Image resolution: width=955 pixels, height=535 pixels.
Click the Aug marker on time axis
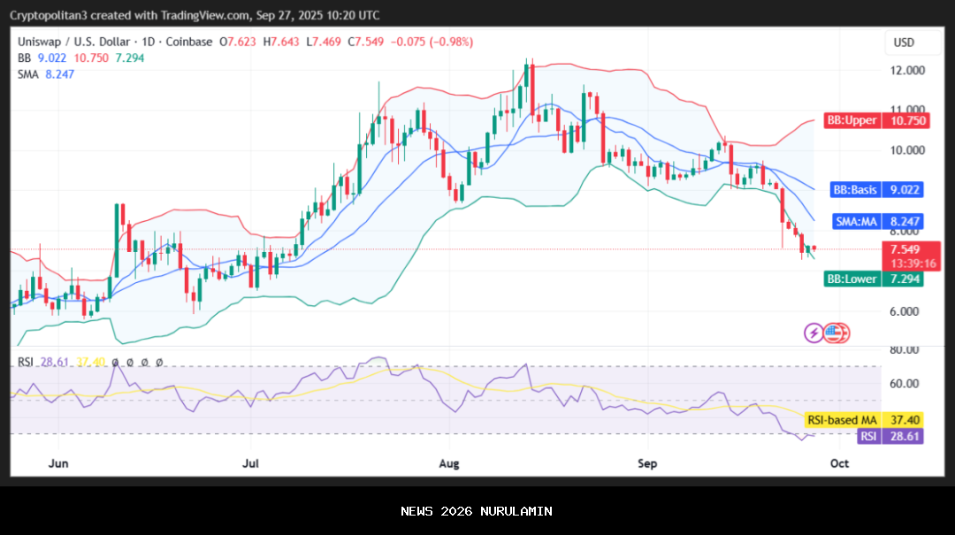click(x=449, y=462)
